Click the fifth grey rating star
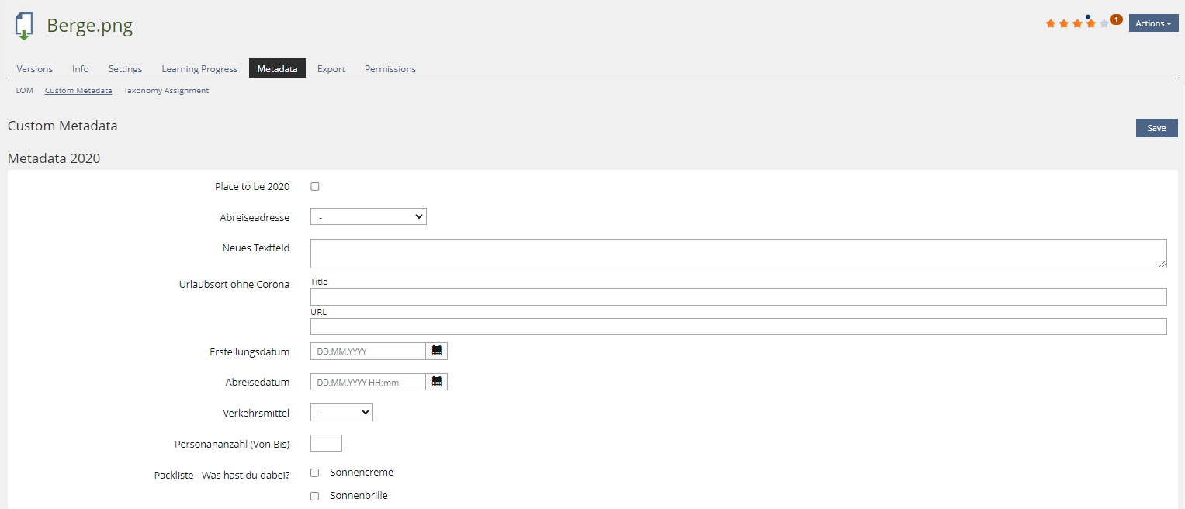 coord(1104,23)
